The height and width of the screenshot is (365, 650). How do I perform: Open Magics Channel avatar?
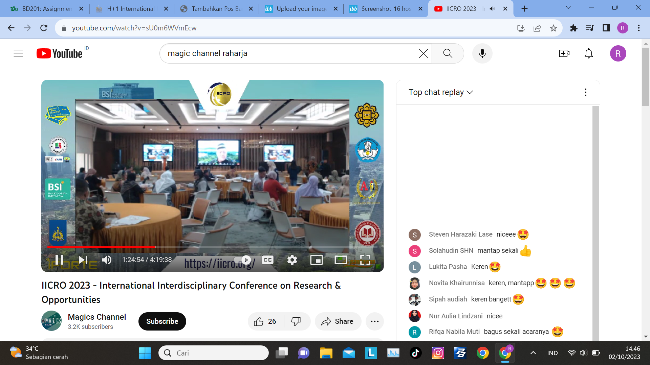(x=51, y=321)
